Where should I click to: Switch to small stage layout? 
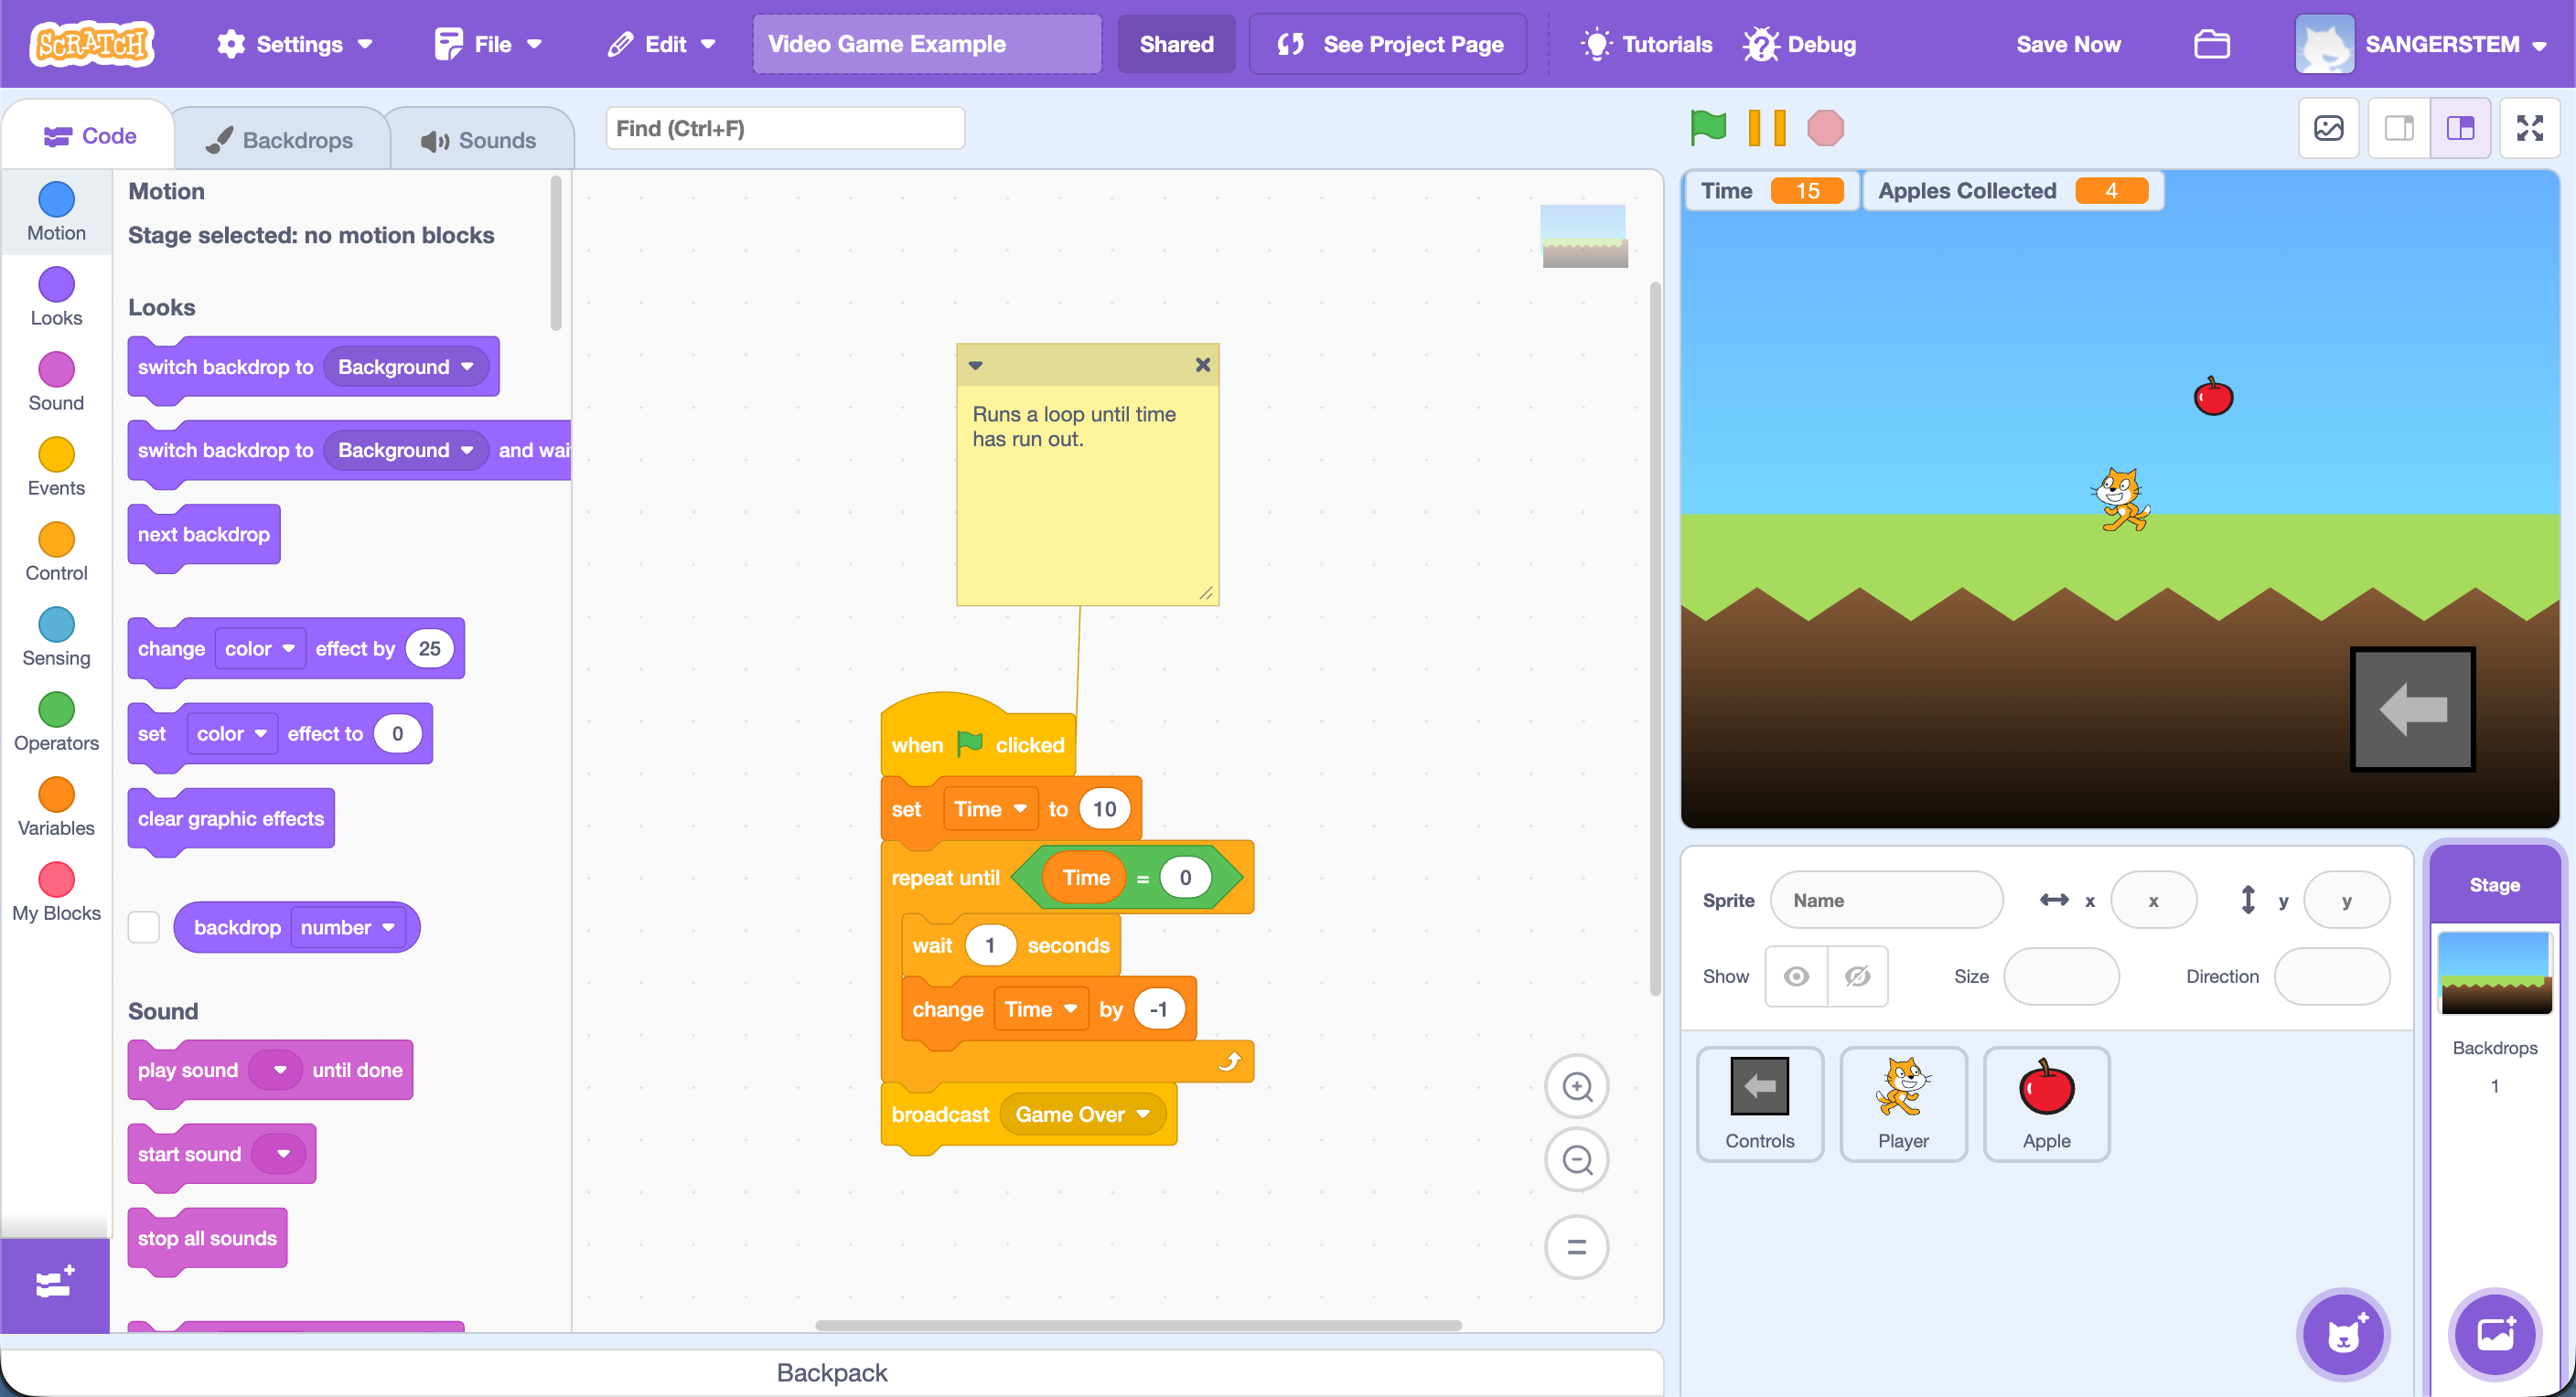tap(2399, 128)
